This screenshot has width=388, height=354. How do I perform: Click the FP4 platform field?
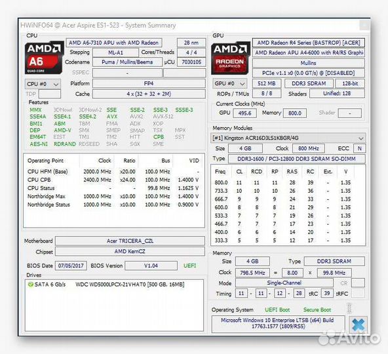coord(149,83)
